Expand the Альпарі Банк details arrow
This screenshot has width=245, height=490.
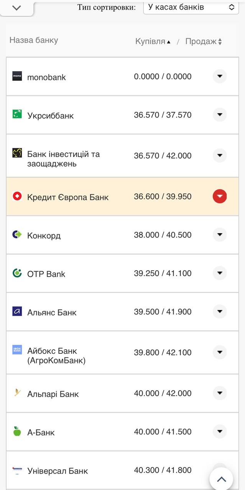click(x=219, y=393)
